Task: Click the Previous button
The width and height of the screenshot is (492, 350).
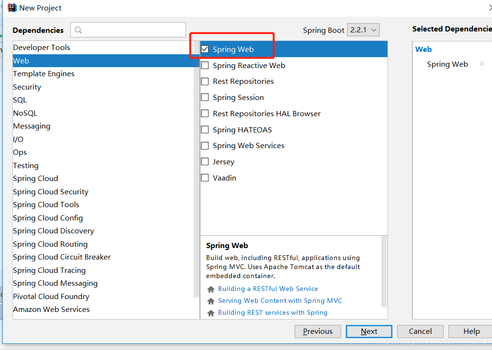Action: click(317, 331)
